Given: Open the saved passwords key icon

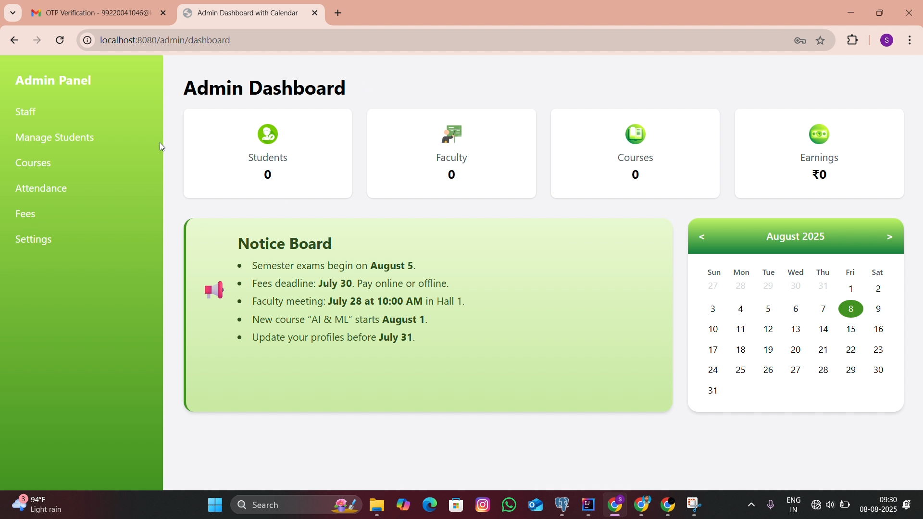Looking at the screenshot, I should point(800,41).
